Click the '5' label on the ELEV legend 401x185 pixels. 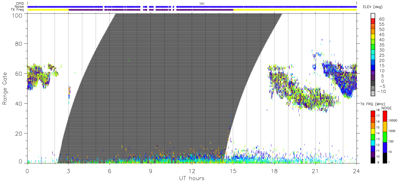[382, 76]
